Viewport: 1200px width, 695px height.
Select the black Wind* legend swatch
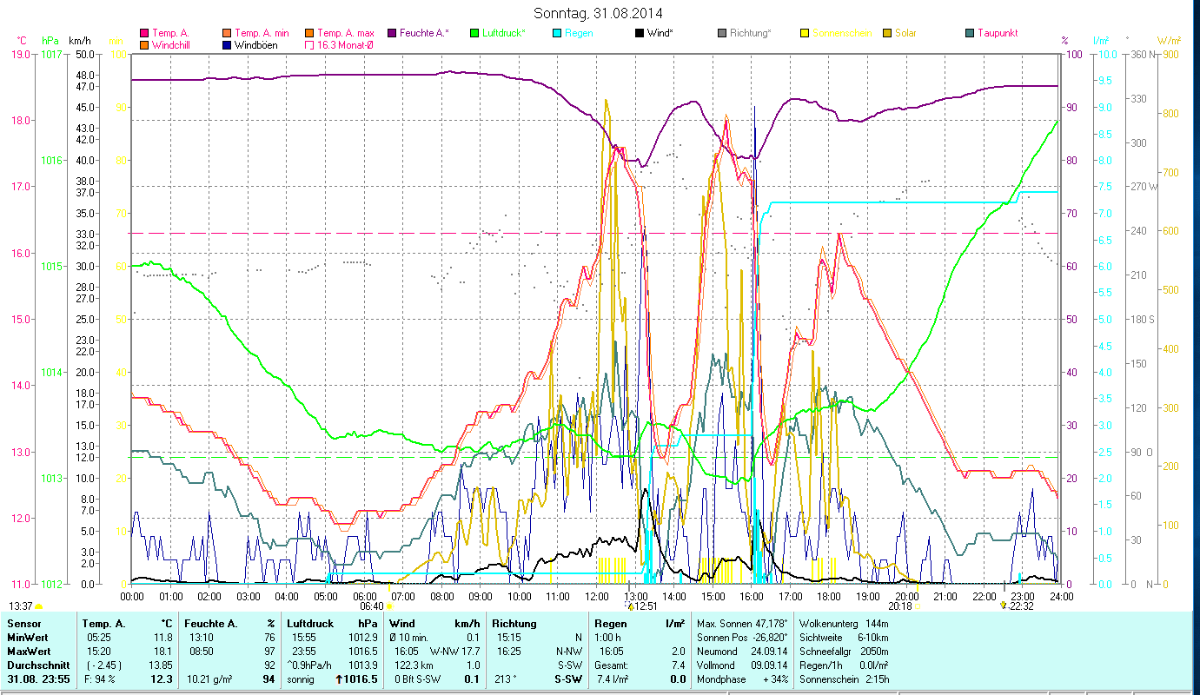coord(639,33)
